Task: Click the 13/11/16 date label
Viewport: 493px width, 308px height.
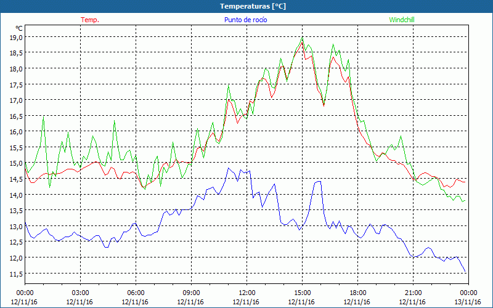Action: (468, 302)
